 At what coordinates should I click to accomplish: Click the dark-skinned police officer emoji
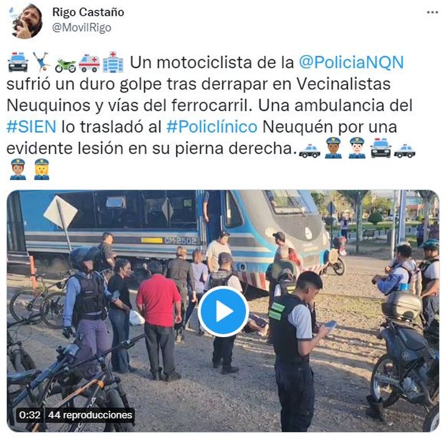point(334,148)
